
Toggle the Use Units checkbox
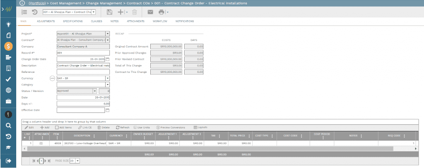click(x=135, y=127)
